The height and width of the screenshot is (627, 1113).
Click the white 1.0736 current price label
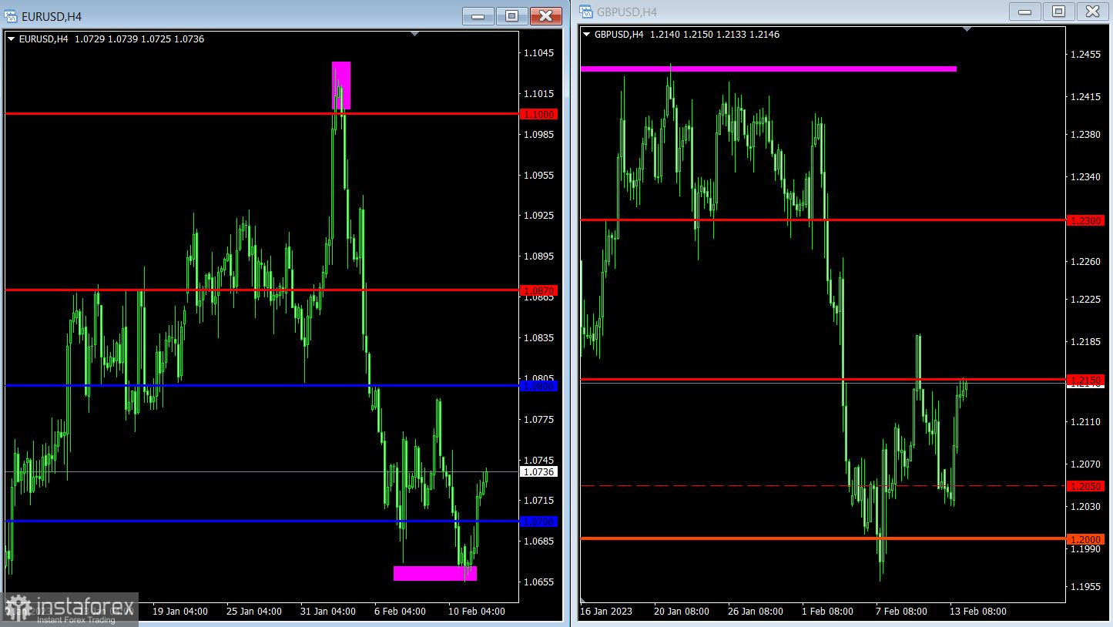(539, 471)
